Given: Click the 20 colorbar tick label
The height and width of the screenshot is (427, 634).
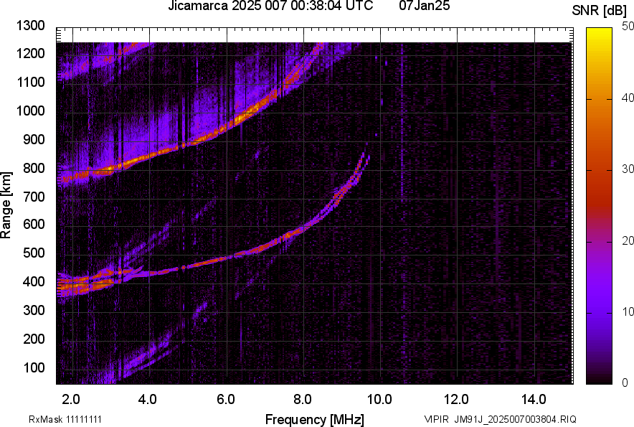Looking at the screenshot, I should [628, 241].
